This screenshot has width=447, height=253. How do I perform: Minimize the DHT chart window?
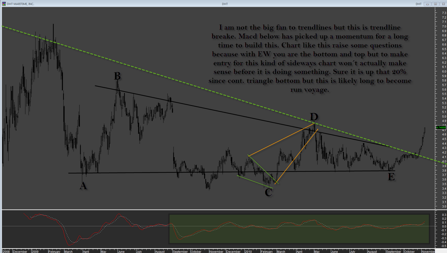pyautogui.click(x=427, y=4)
